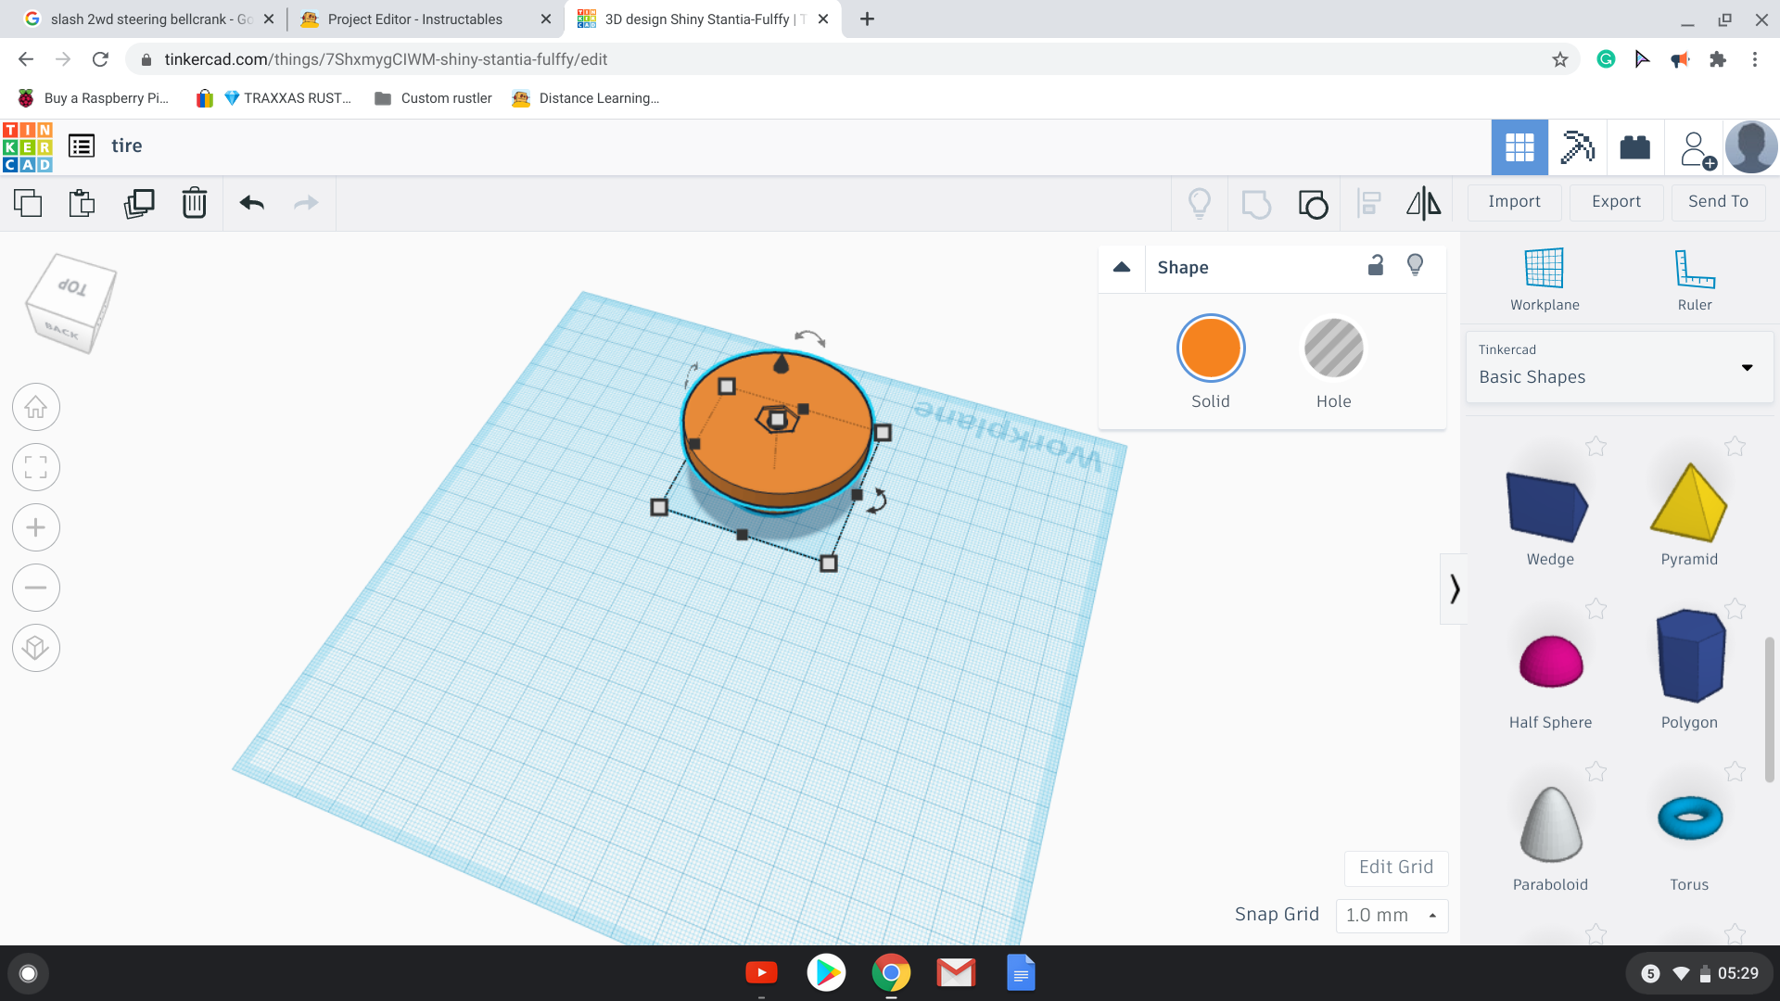This screenshot has height=1001, width=1780.
Task: Click the Redo arrow icon
Action: coord(306,202)
